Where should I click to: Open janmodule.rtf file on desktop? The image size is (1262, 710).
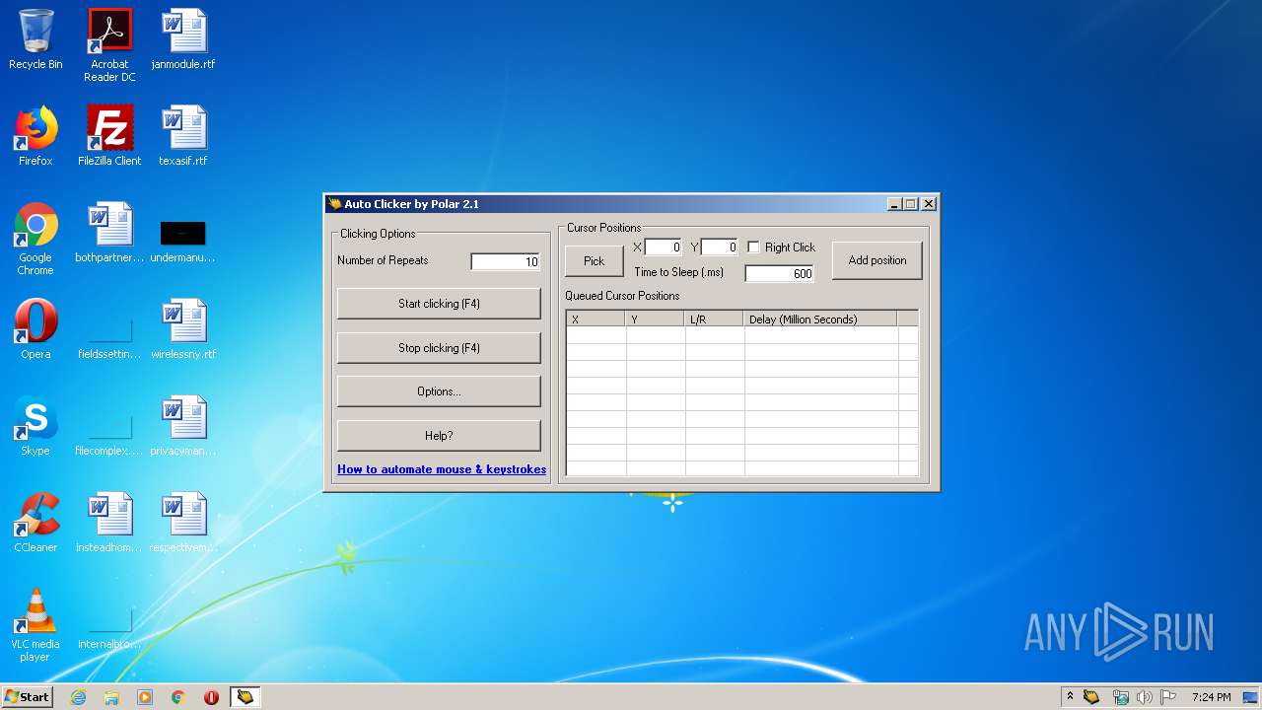click(183, 40)
